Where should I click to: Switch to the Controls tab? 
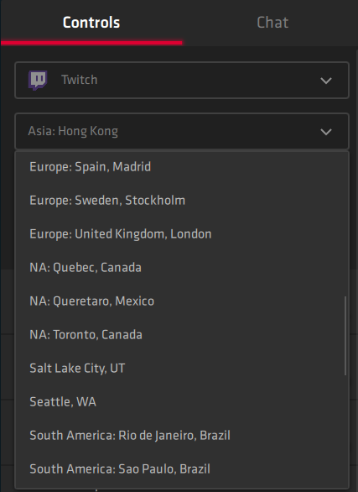tap(91, 23)
